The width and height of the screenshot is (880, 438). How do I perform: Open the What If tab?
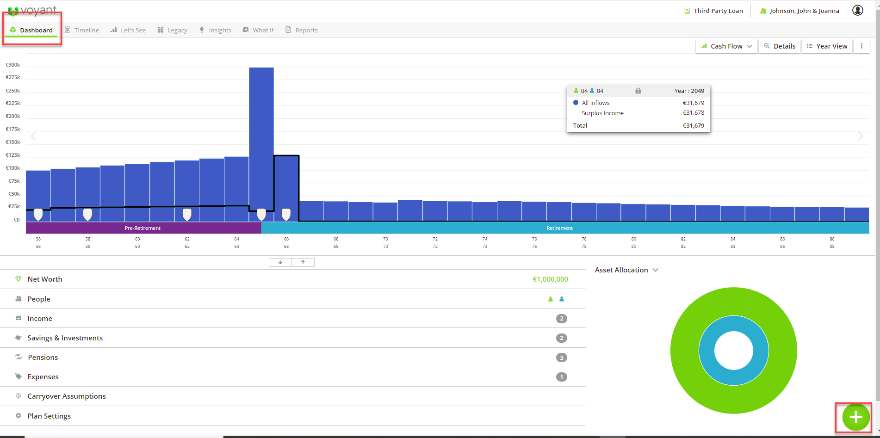click(x=258, y=30)
